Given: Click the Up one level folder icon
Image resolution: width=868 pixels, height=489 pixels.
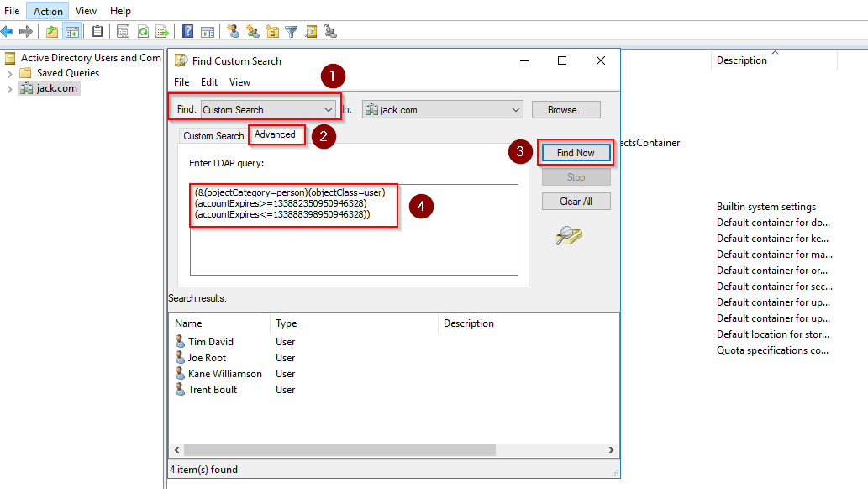Looking at the screenshot, I should click(x=52, y=31).
